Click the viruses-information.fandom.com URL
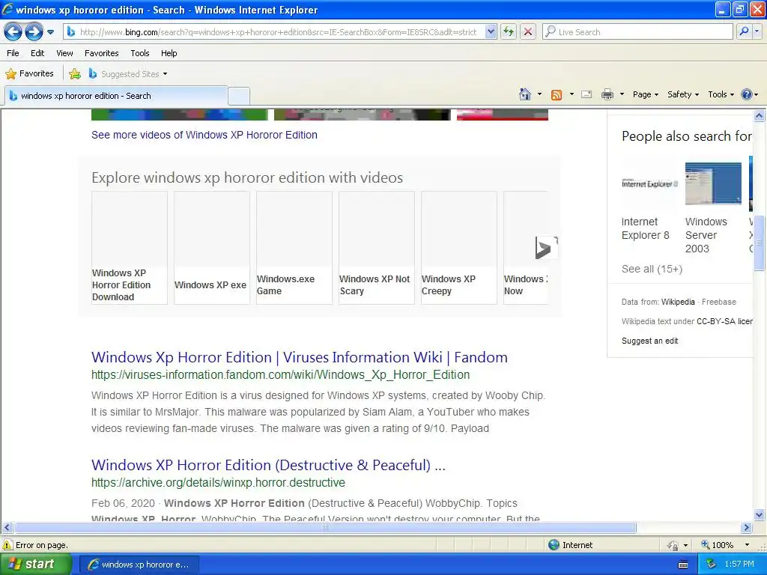Viewport: 767px width, 575px height. point(280,375)
